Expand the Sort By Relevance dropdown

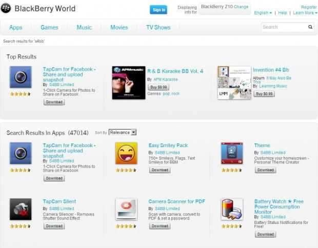coord(123,132)
